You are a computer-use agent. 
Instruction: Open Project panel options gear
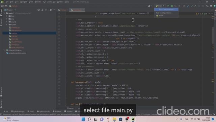tap(51, 10)
